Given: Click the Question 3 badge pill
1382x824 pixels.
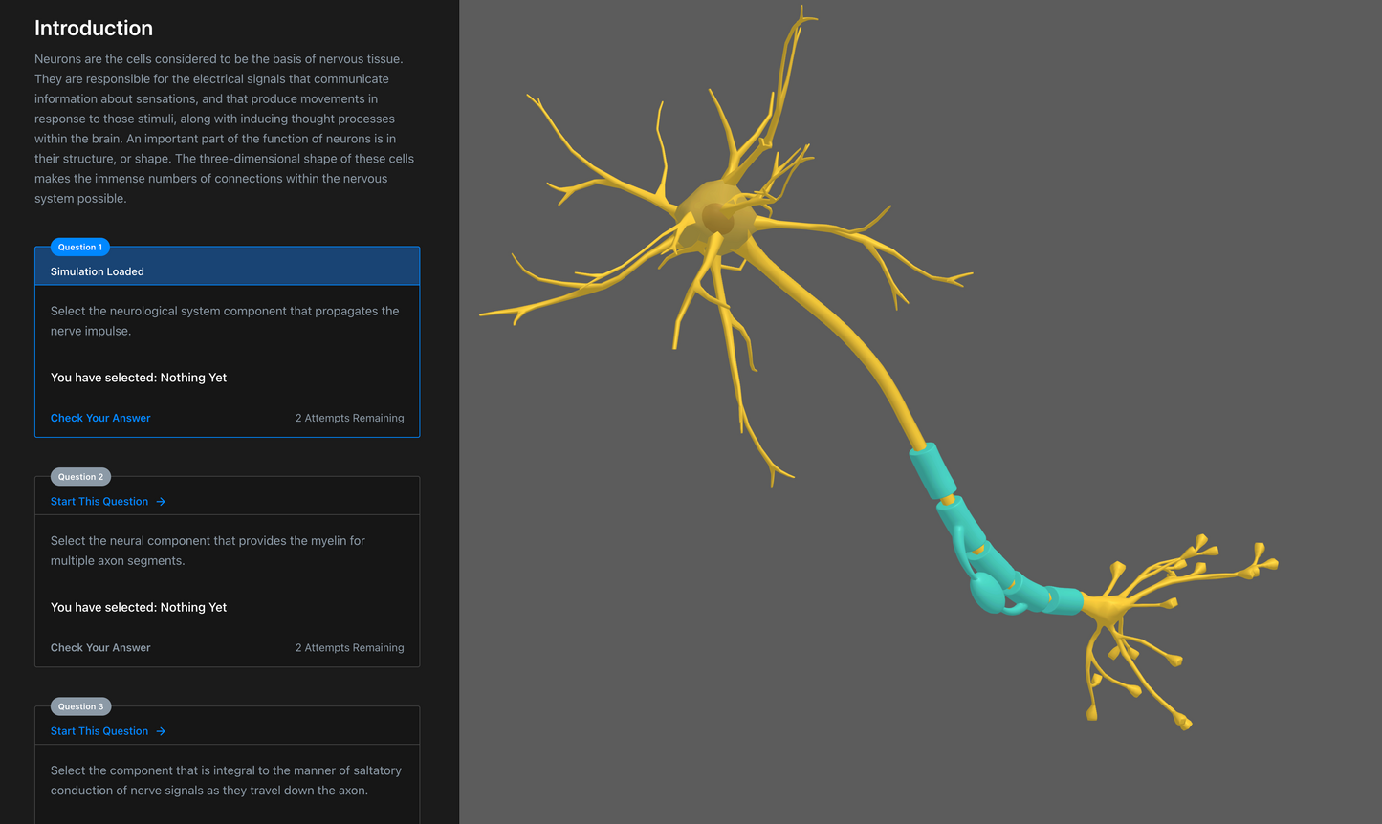Looking at the screenshot, I should pyautogui.click(x=80, y=706).
